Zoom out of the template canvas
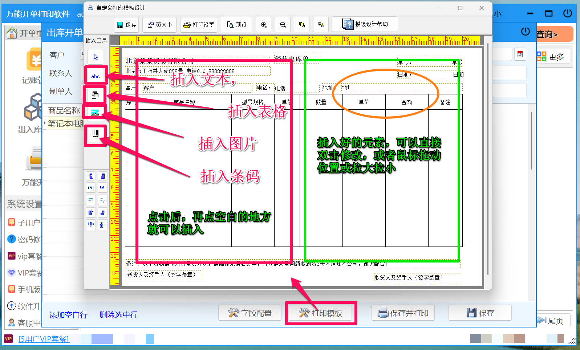The image size is (580, 350). pos(283,25)
